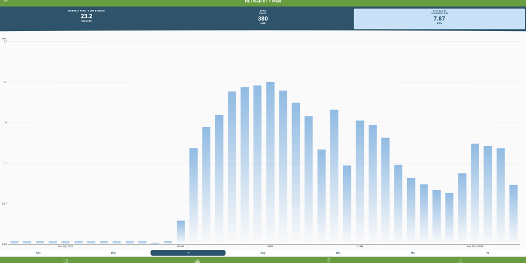Go to the Home icon in bottom bar
526x263 pixels.
coord(66,260)
